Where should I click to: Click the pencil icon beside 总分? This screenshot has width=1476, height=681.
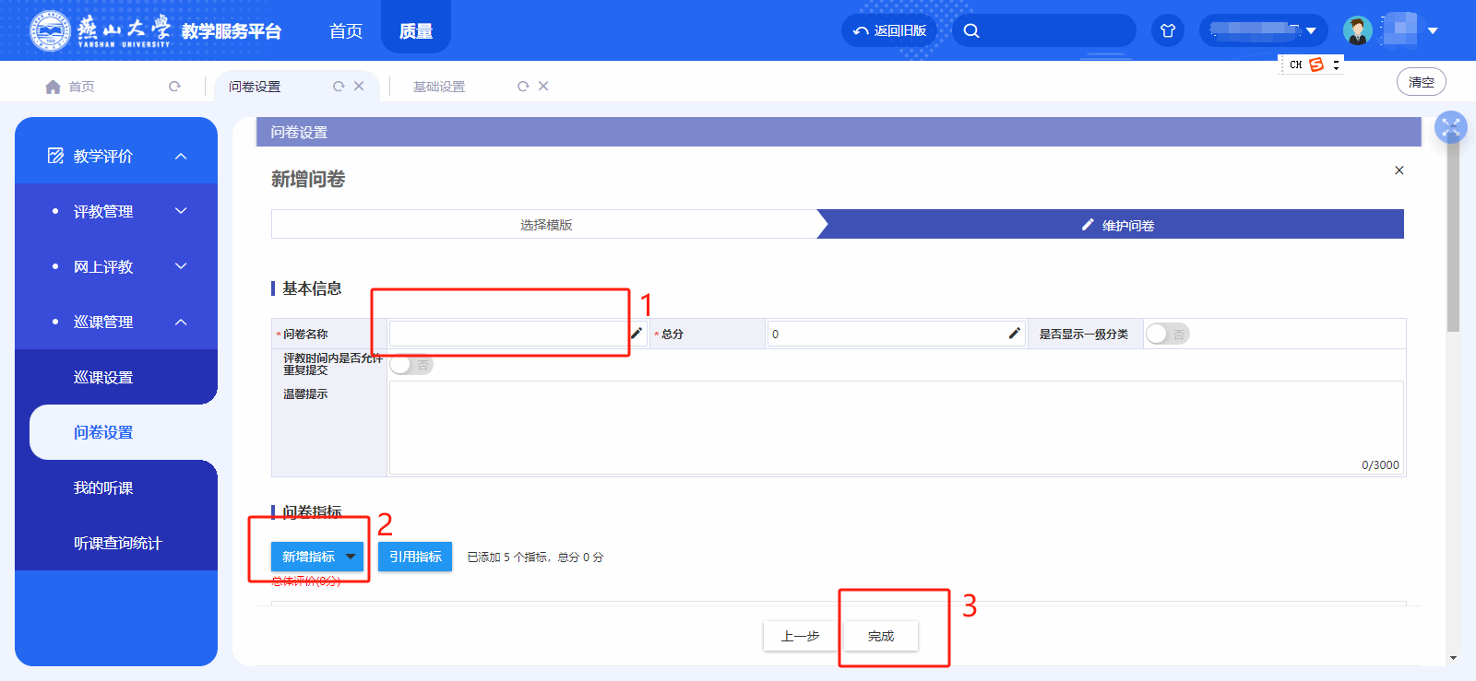1015,334
